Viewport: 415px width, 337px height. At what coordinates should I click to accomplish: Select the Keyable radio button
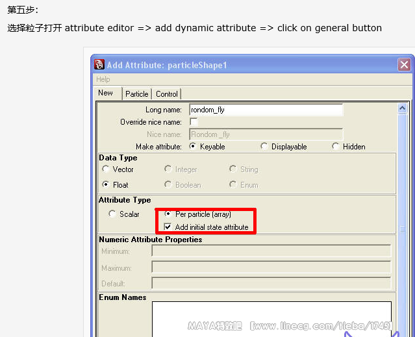click(193, 146)
